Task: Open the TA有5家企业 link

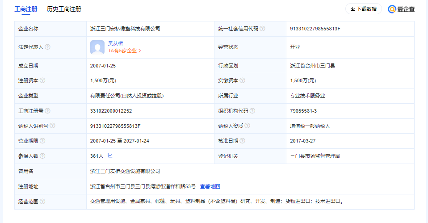Action: click(x=125, y=51)
